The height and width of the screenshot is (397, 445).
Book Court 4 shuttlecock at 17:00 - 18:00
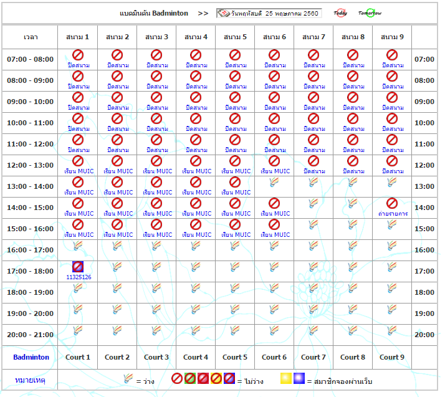click(x=196, y=267)
